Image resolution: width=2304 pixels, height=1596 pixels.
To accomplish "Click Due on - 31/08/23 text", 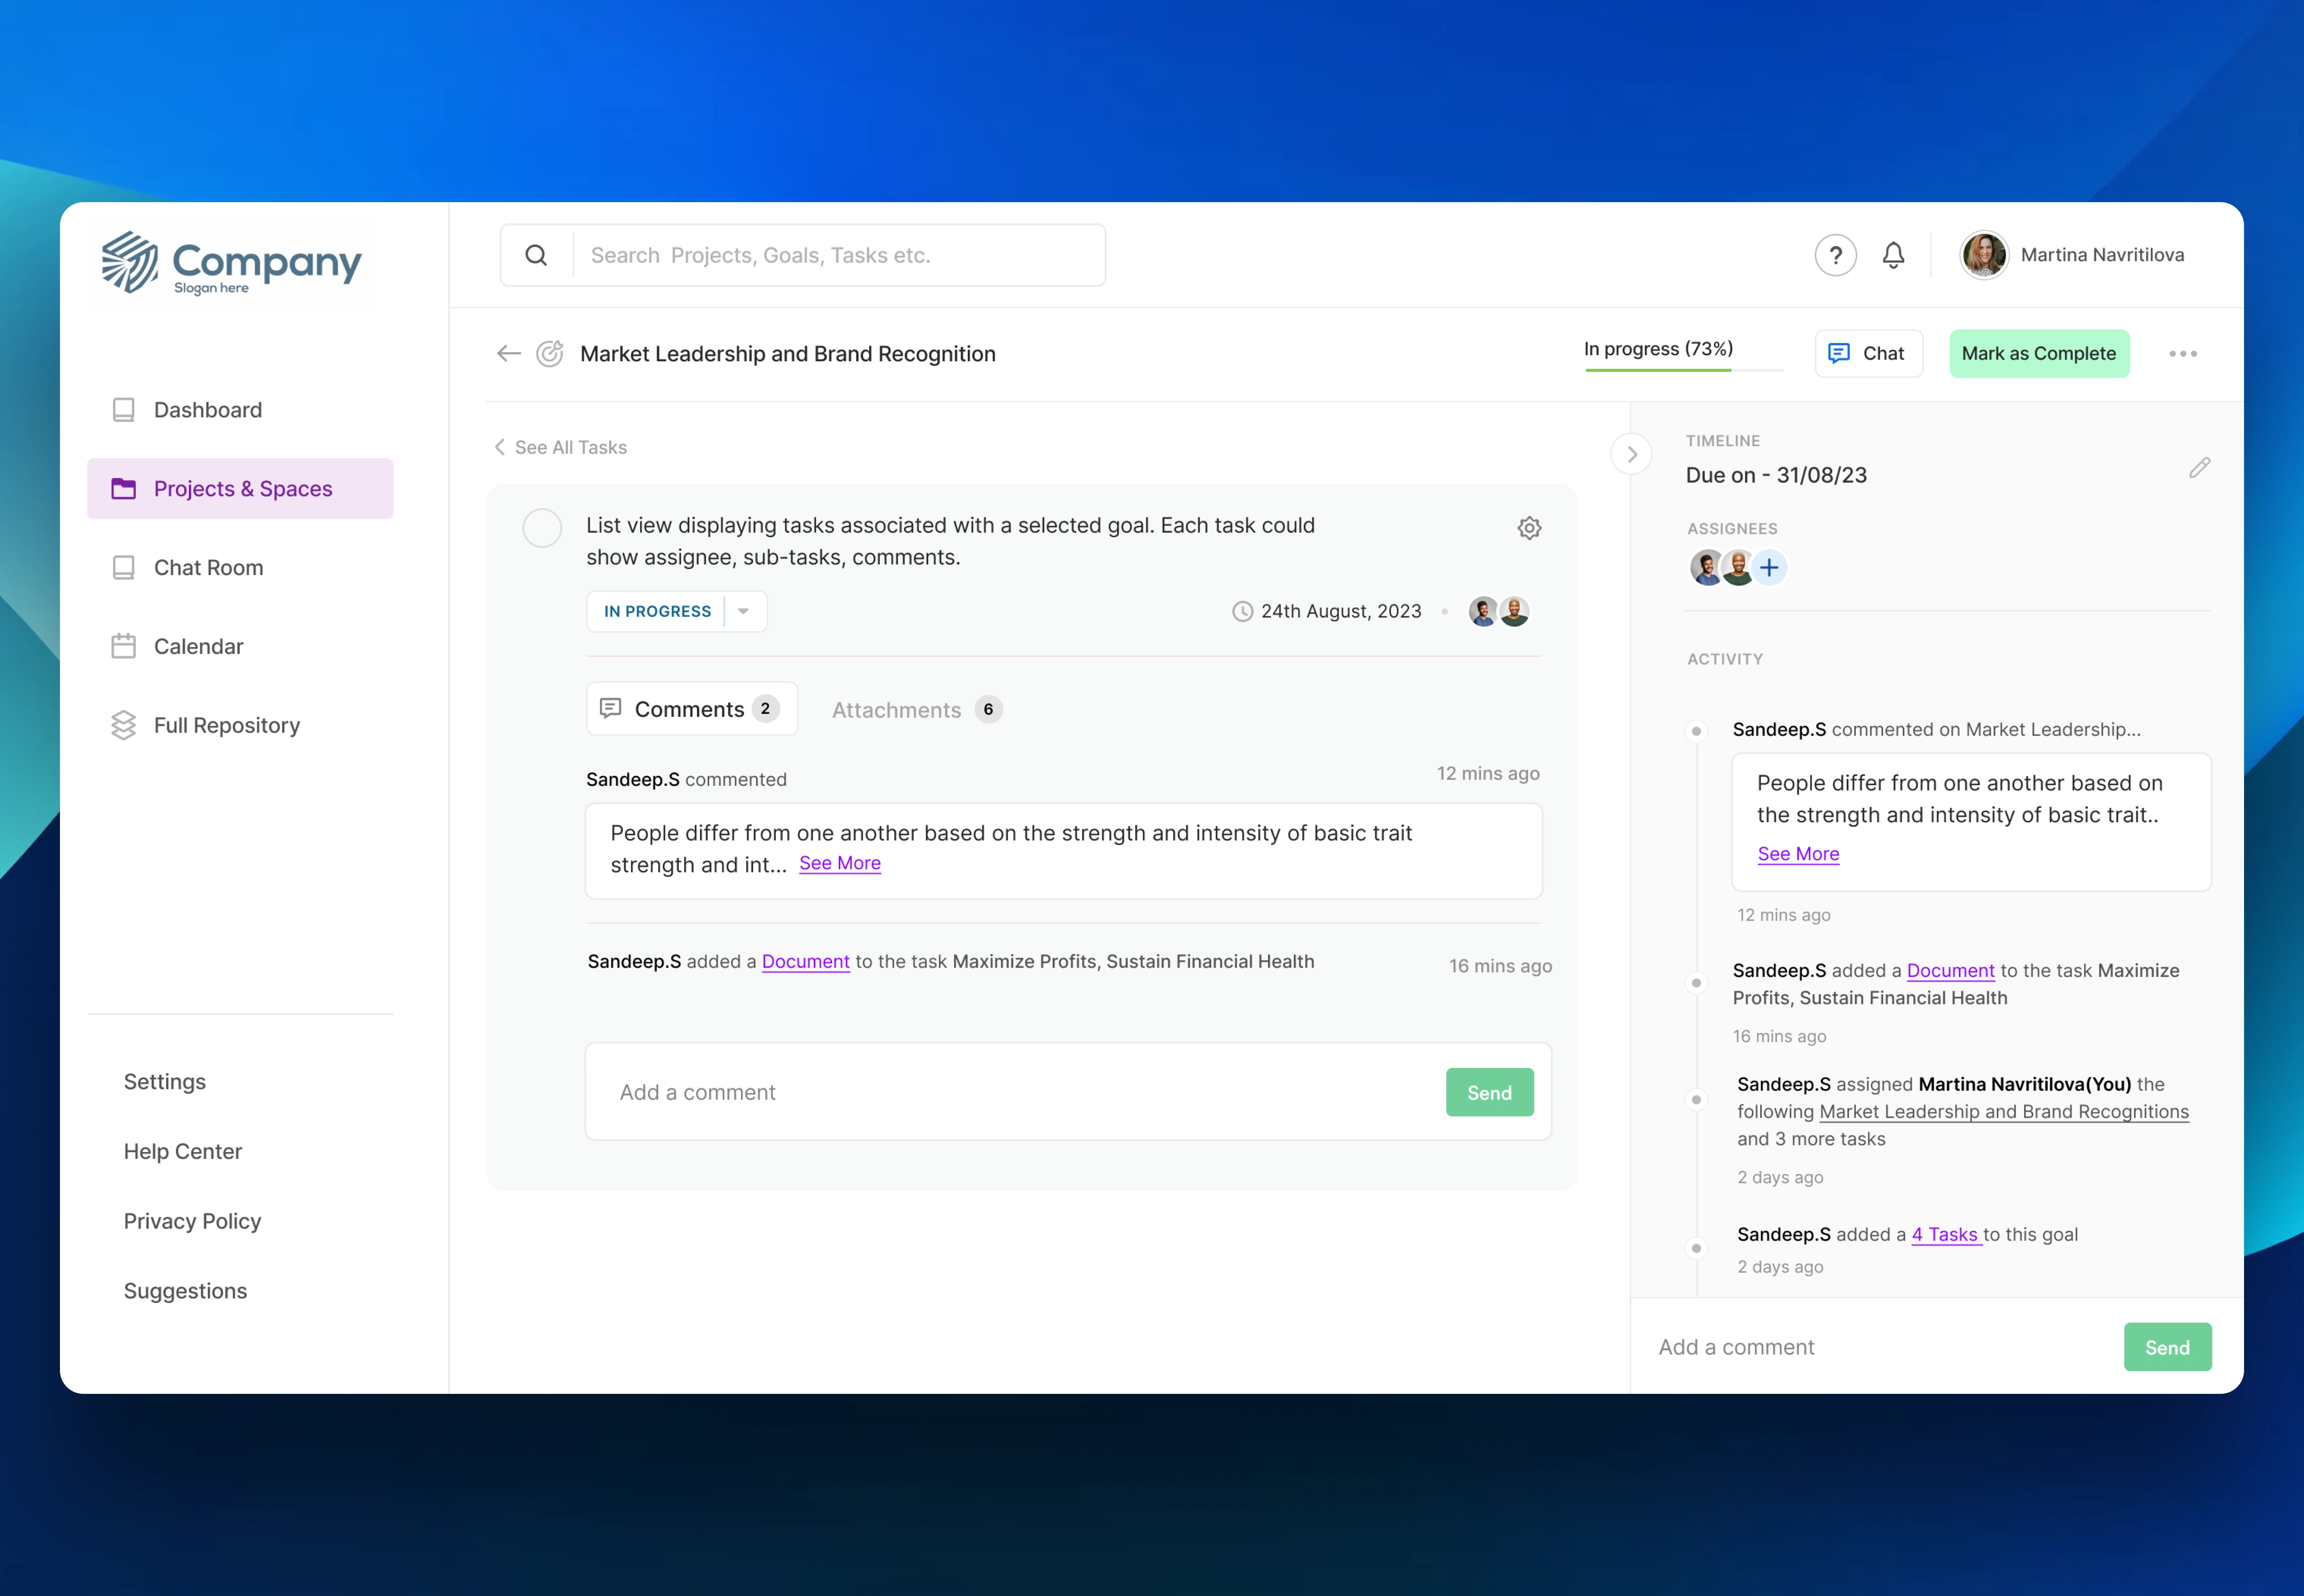I will coord(1776,475).
